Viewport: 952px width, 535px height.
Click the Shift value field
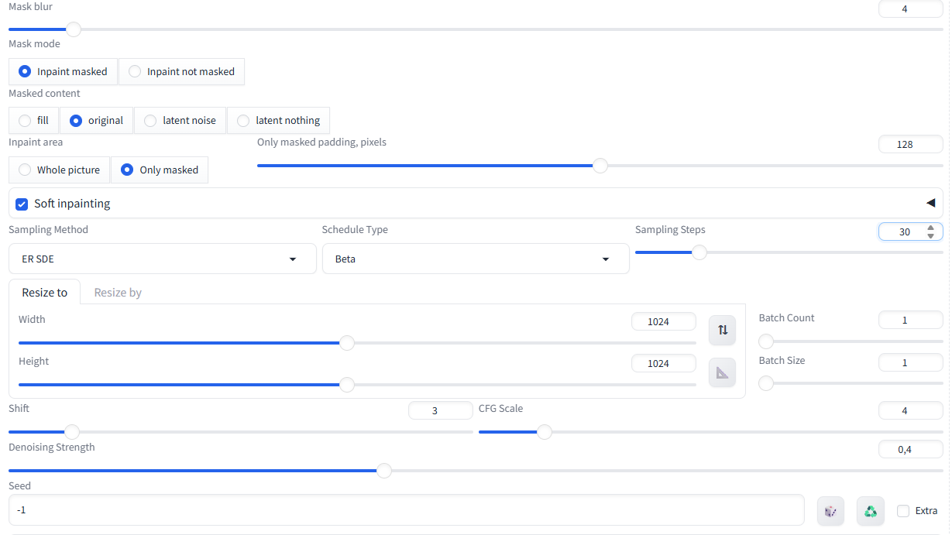coord(440,410)
